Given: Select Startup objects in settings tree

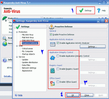Looking at the screenshot, I should (28, 54).
